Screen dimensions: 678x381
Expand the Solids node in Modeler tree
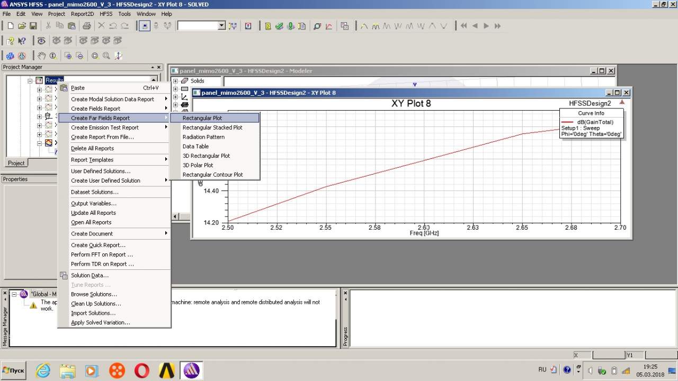175,81
